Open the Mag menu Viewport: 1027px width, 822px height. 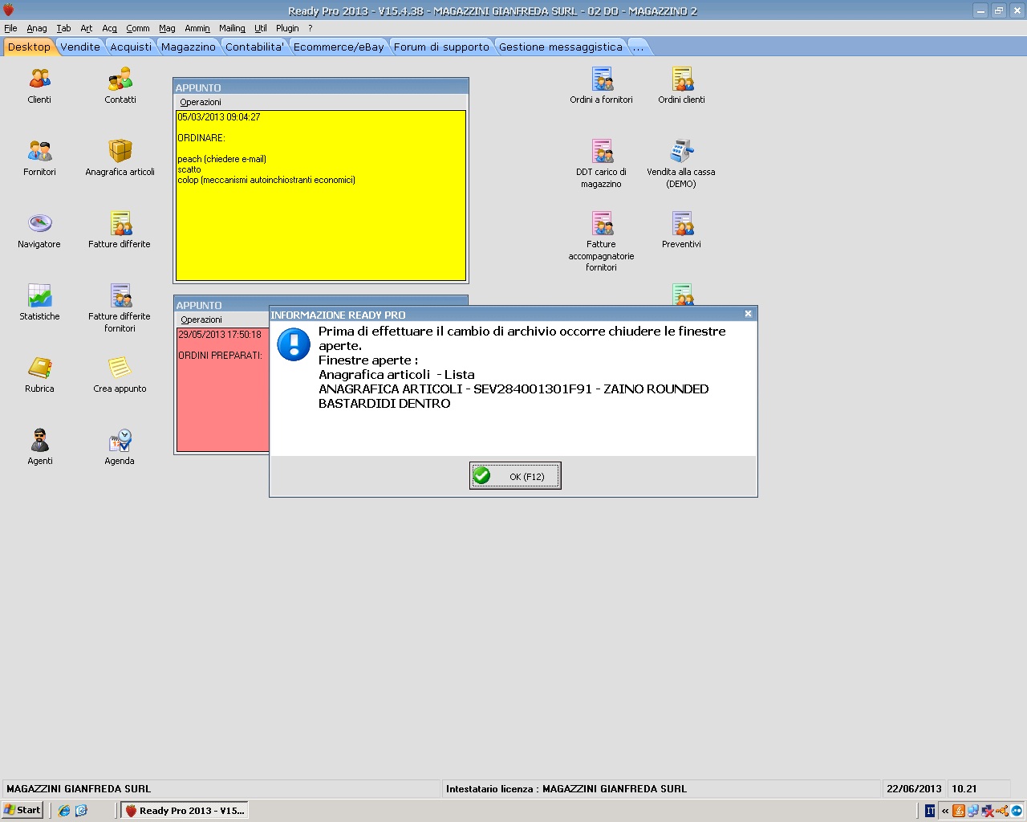tap(167, 28)
